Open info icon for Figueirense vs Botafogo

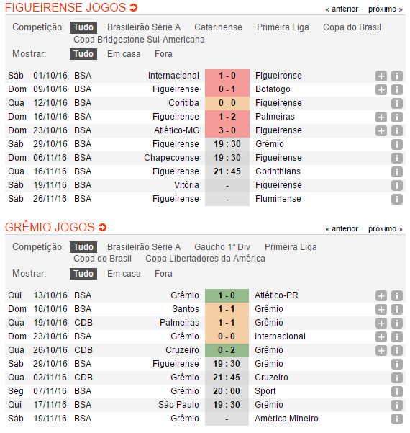397,90
